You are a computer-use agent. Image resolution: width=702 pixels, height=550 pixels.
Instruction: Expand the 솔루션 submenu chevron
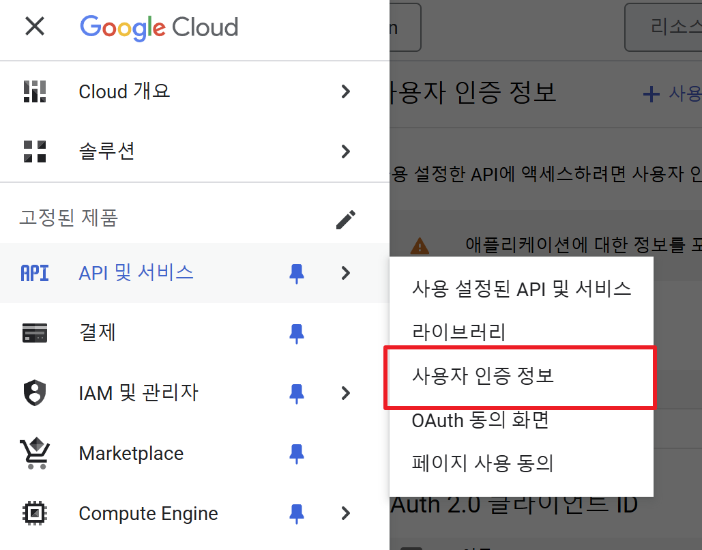[x=345, y=151]
